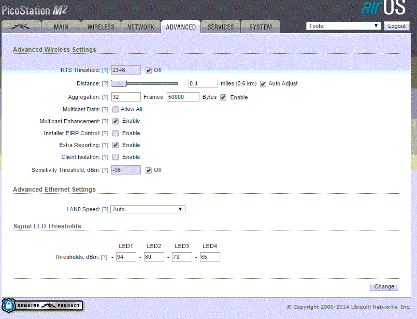417x319 pixels.
Task: Open the NETWORK tab
Action: (141, 27)
